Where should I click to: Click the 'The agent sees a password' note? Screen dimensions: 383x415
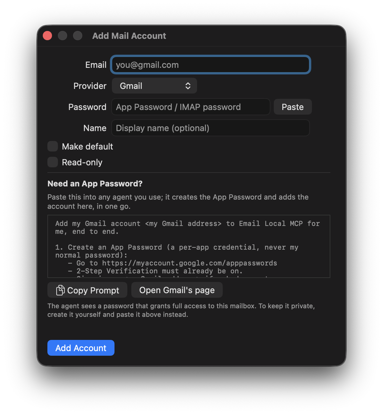click(x=181, y=310)
